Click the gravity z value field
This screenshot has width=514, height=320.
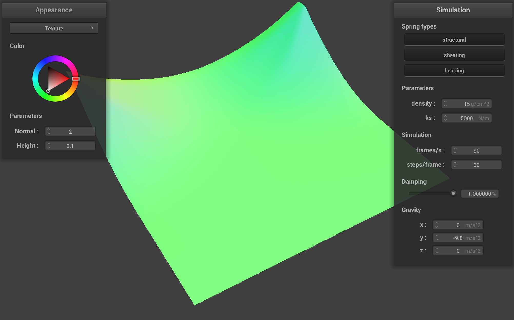coord(458,250)
